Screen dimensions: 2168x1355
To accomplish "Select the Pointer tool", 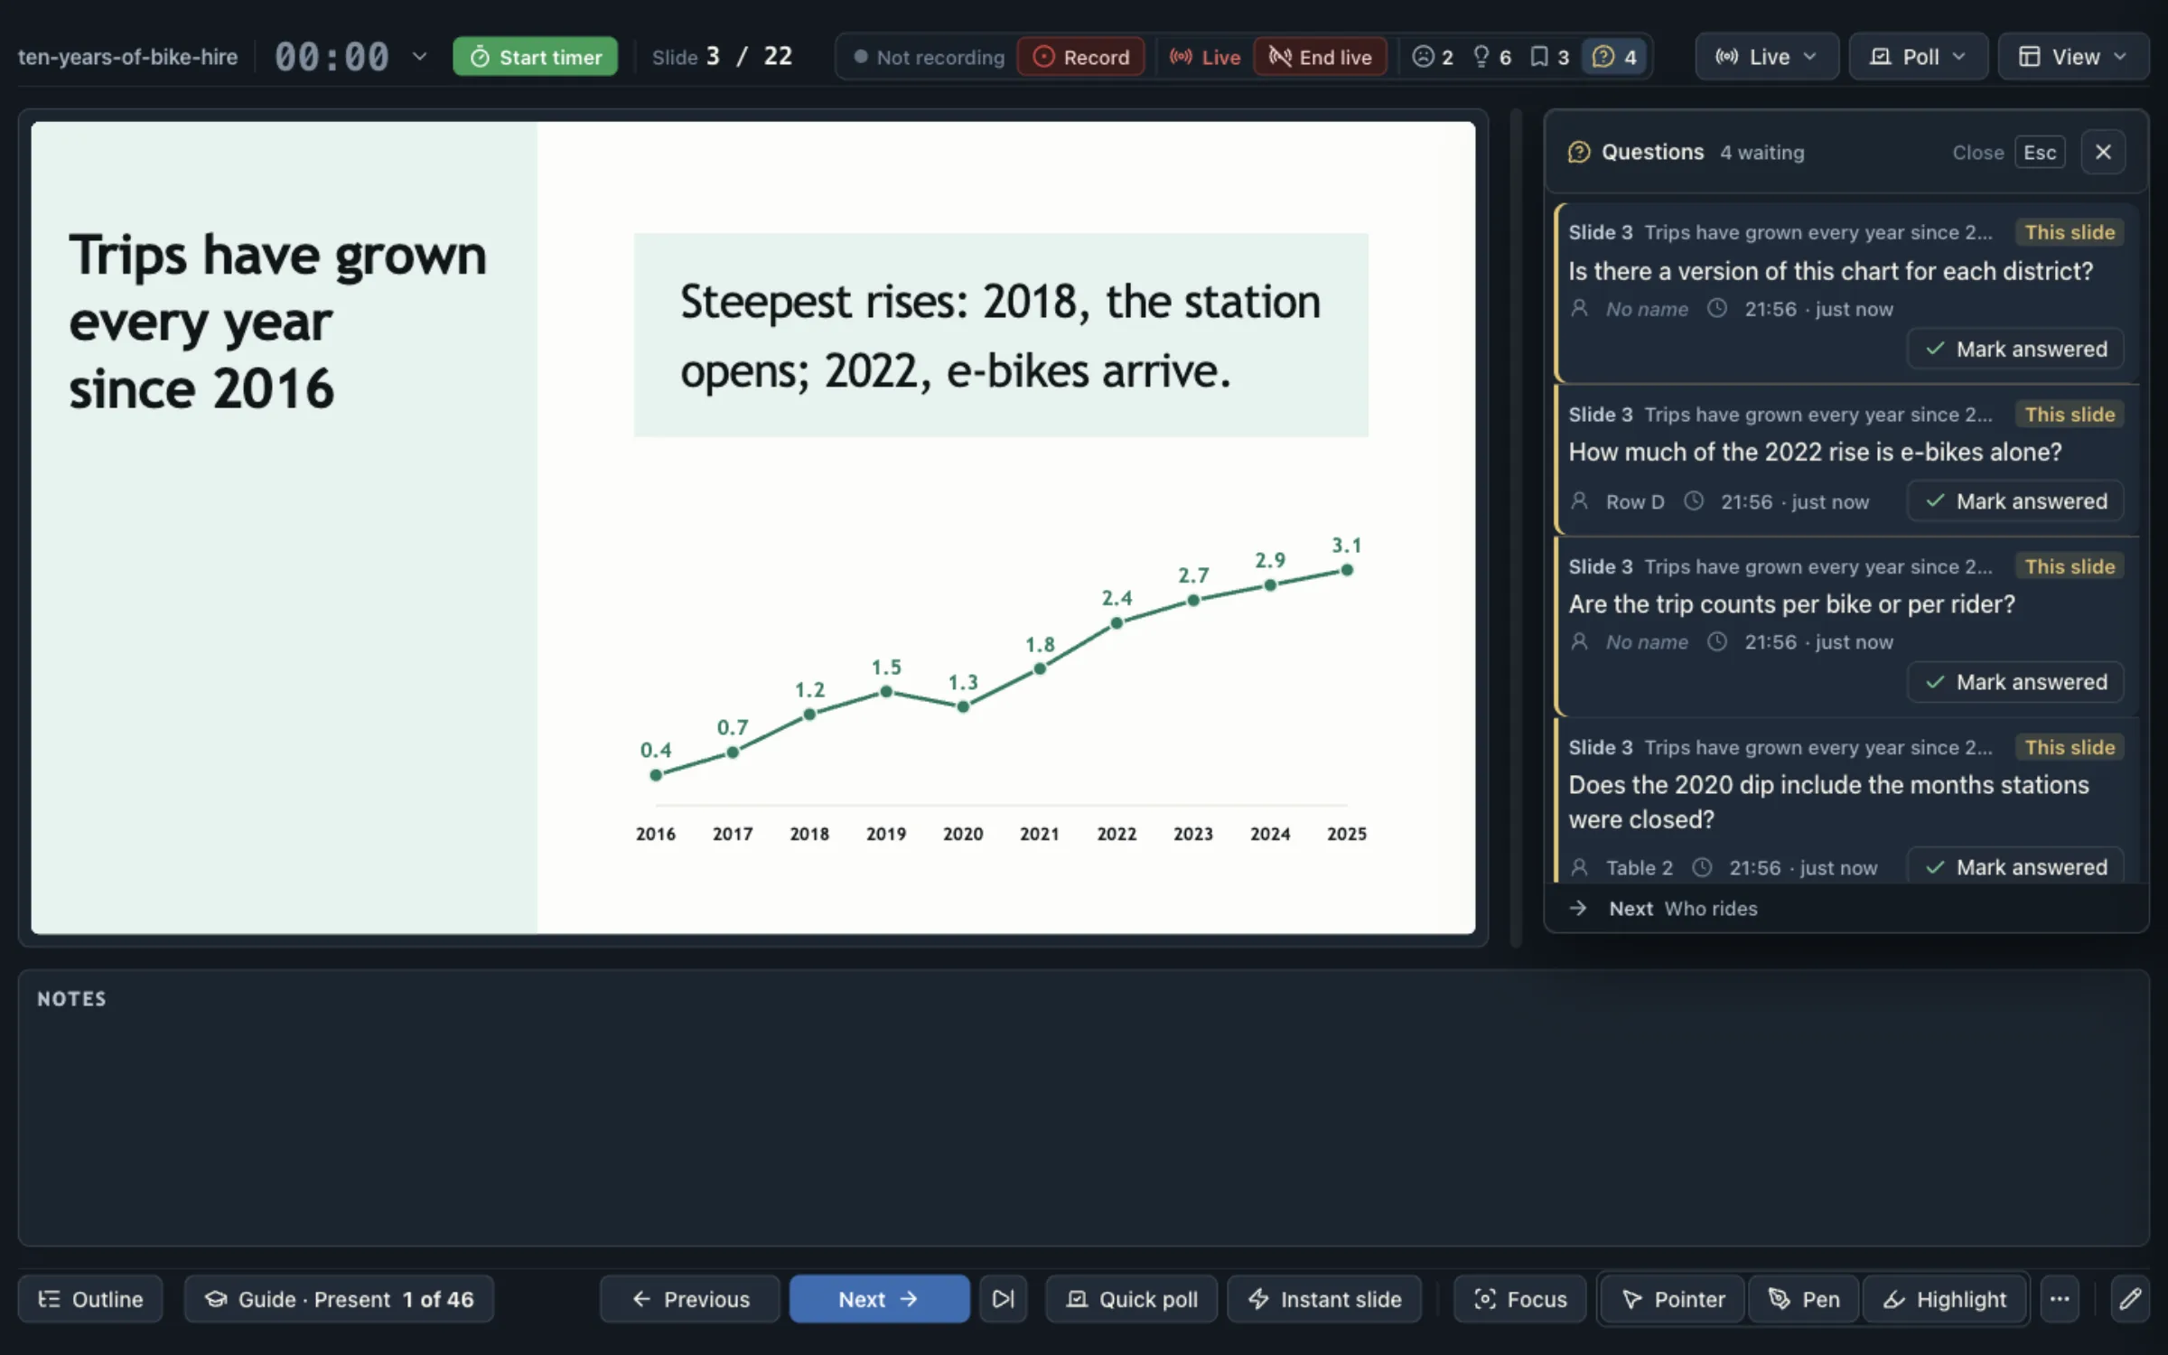I will point(1673,1299).
